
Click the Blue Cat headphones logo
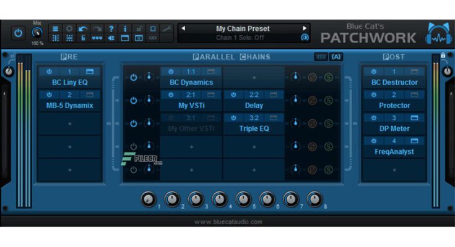pos(438,33)
